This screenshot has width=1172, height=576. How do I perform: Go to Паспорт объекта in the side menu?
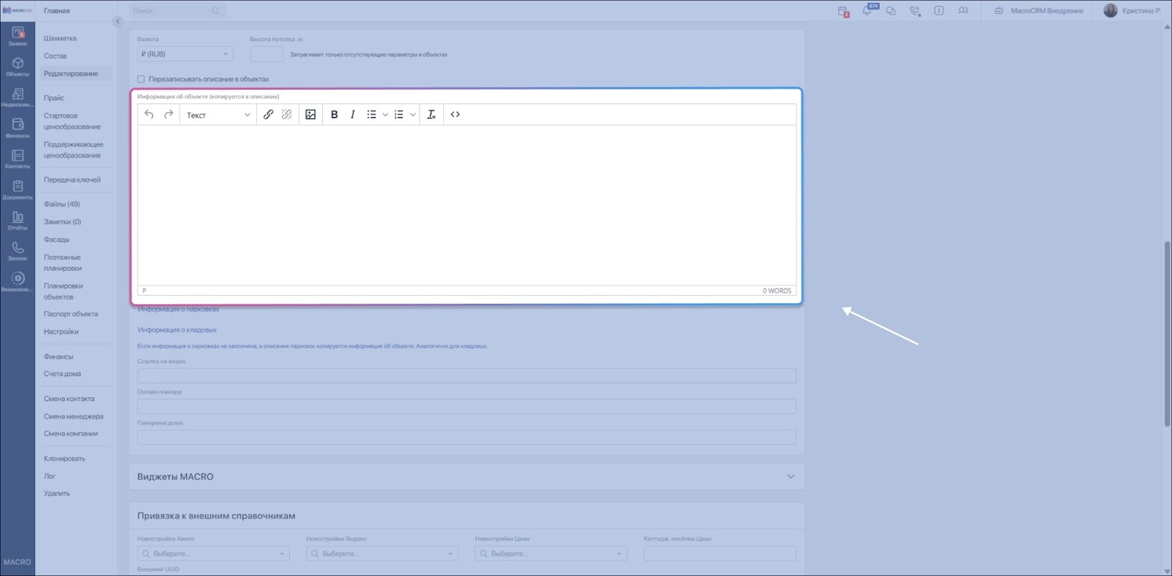point(70,314)
